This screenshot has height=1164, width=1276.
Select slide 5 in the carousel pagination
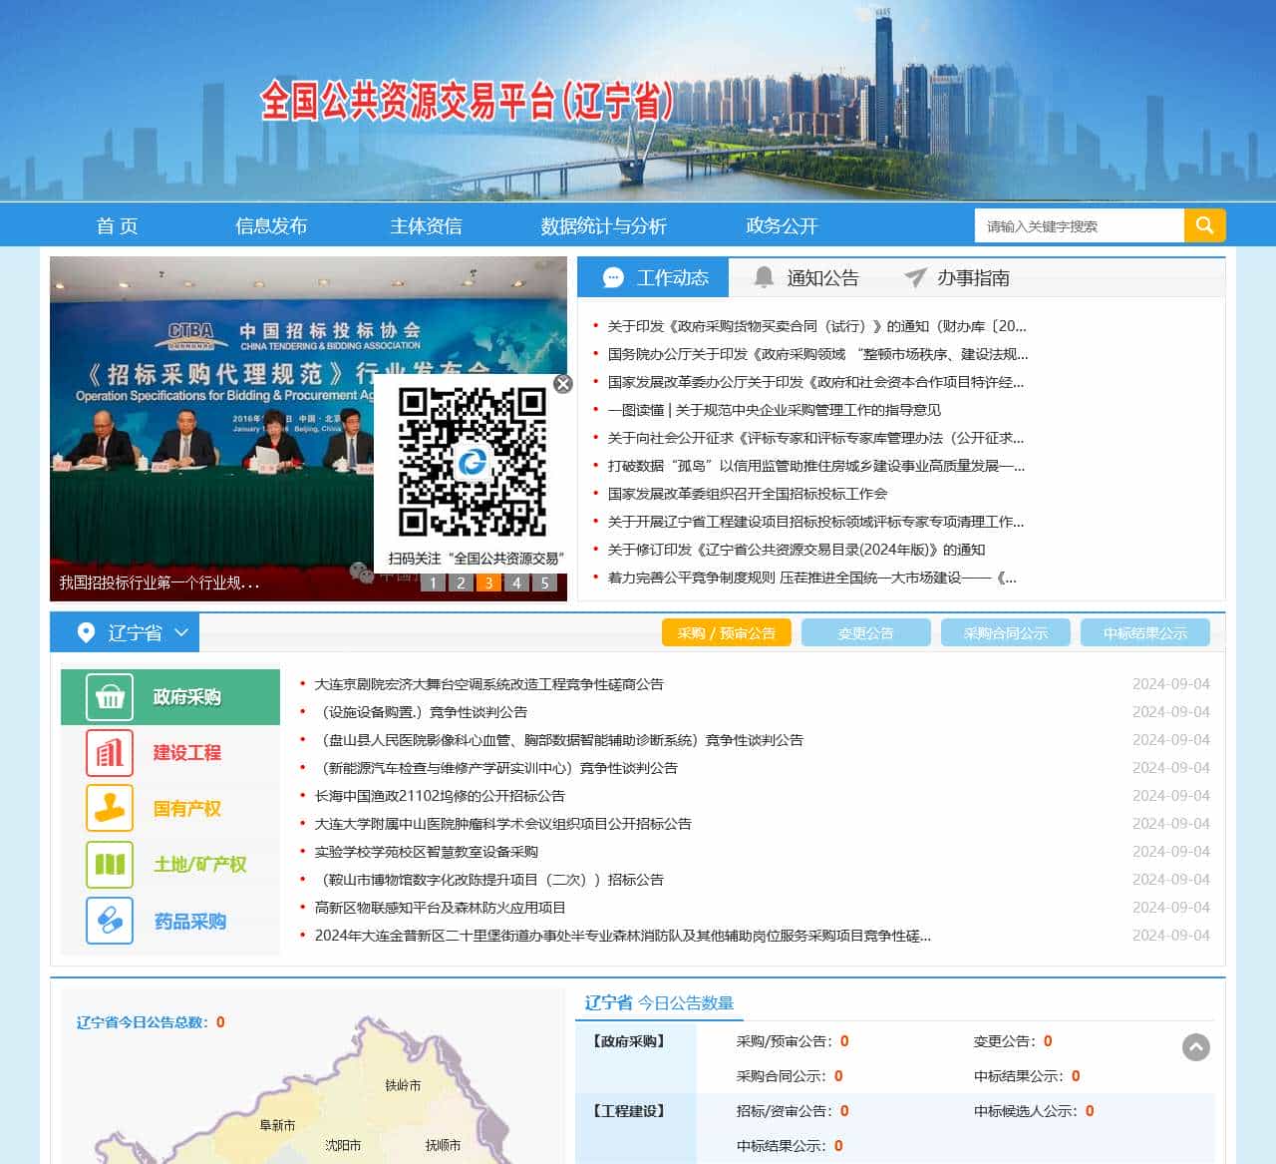coord(543,582)
